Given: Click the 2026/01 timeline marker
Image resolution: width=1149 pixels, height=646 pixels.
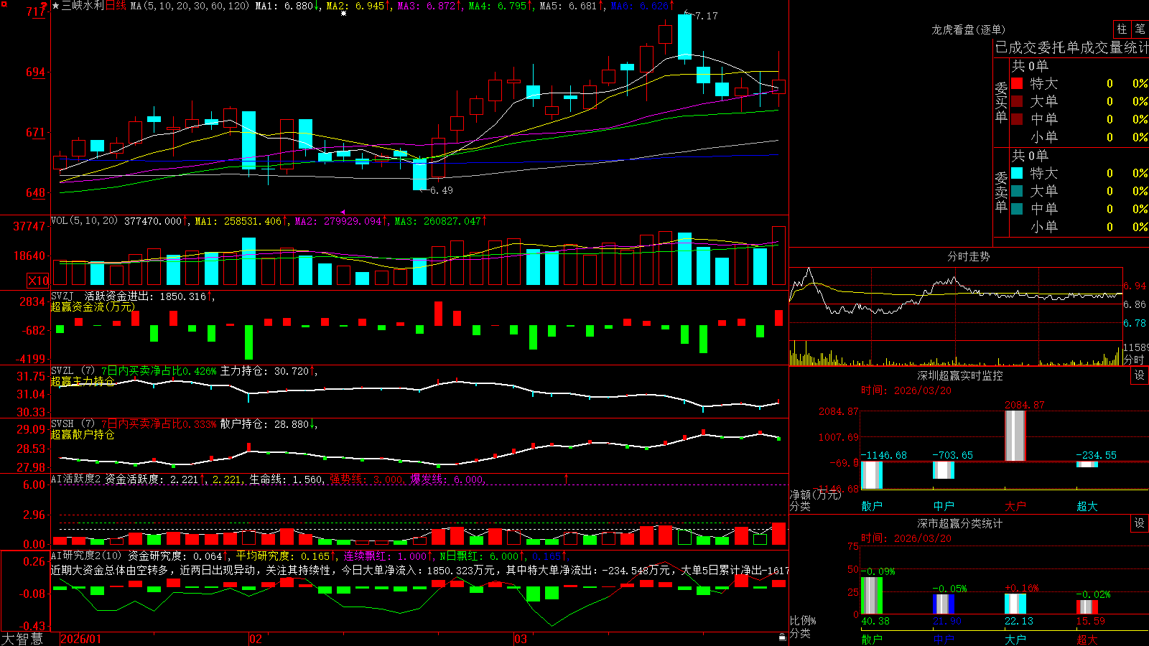Looking at the screenshot, I should coord(81,639).
